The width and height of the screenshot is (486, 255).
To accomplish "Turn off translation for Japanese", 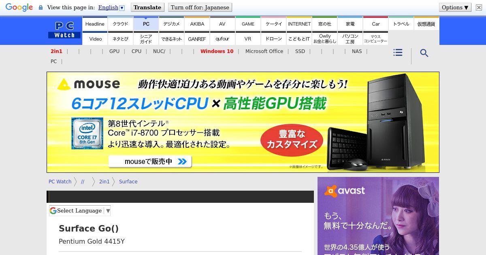I will (x=200, y=7).
